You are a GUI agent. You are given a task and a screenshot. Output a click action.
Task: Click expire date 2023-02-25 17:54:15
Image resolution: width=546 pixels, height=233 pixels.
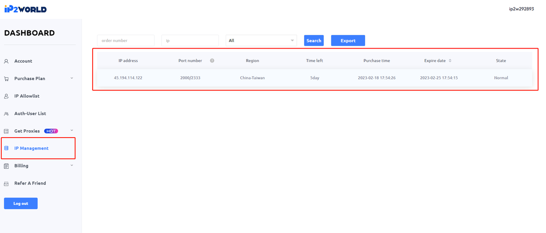tap(439, 78)
